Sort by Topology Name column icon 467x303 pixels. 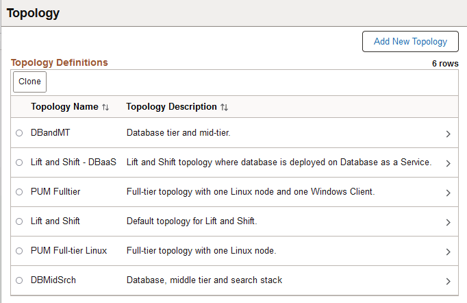[x=105, y=108]
